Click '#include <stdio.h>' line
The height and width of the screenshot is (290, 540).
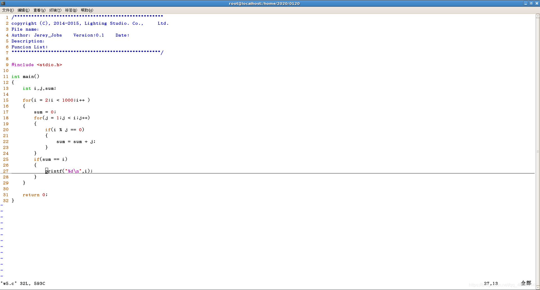37,65
